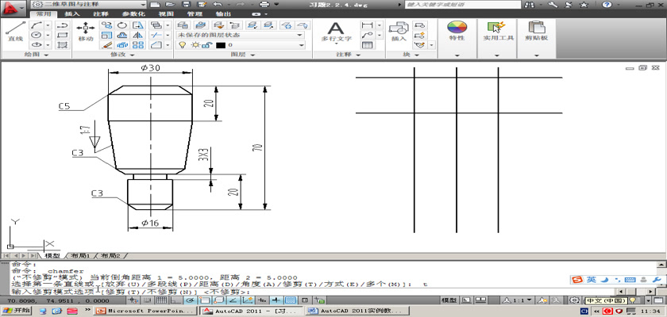Select the Rotate tool in the 修改 panel

pos(122,25)
